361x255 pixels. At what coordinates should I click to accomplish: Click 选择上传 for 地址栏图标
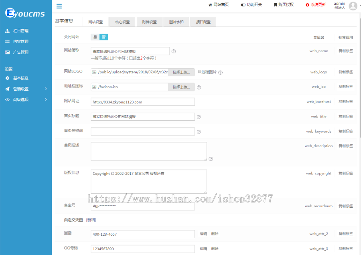click(x=181, y=87)
